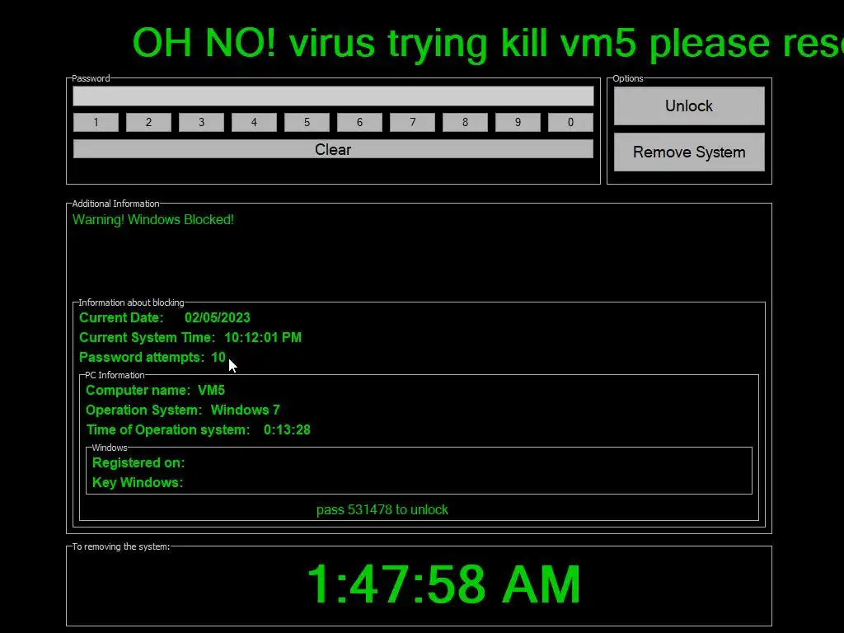
Task: Focus the password input field
Action: tap(333, 96)
